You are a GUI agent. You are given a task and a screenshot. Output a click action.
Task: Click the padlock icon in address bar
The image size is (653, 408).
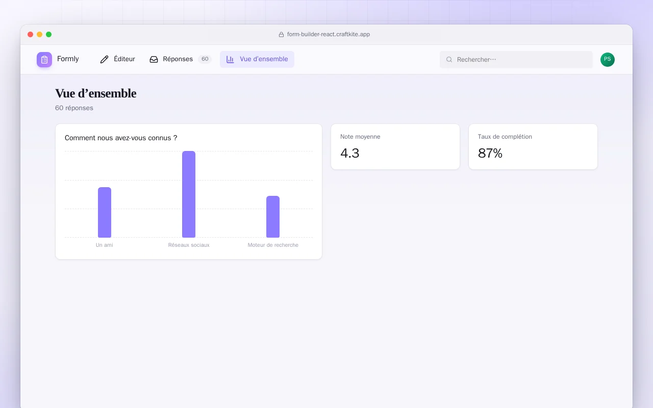click(x=281, y=35)
